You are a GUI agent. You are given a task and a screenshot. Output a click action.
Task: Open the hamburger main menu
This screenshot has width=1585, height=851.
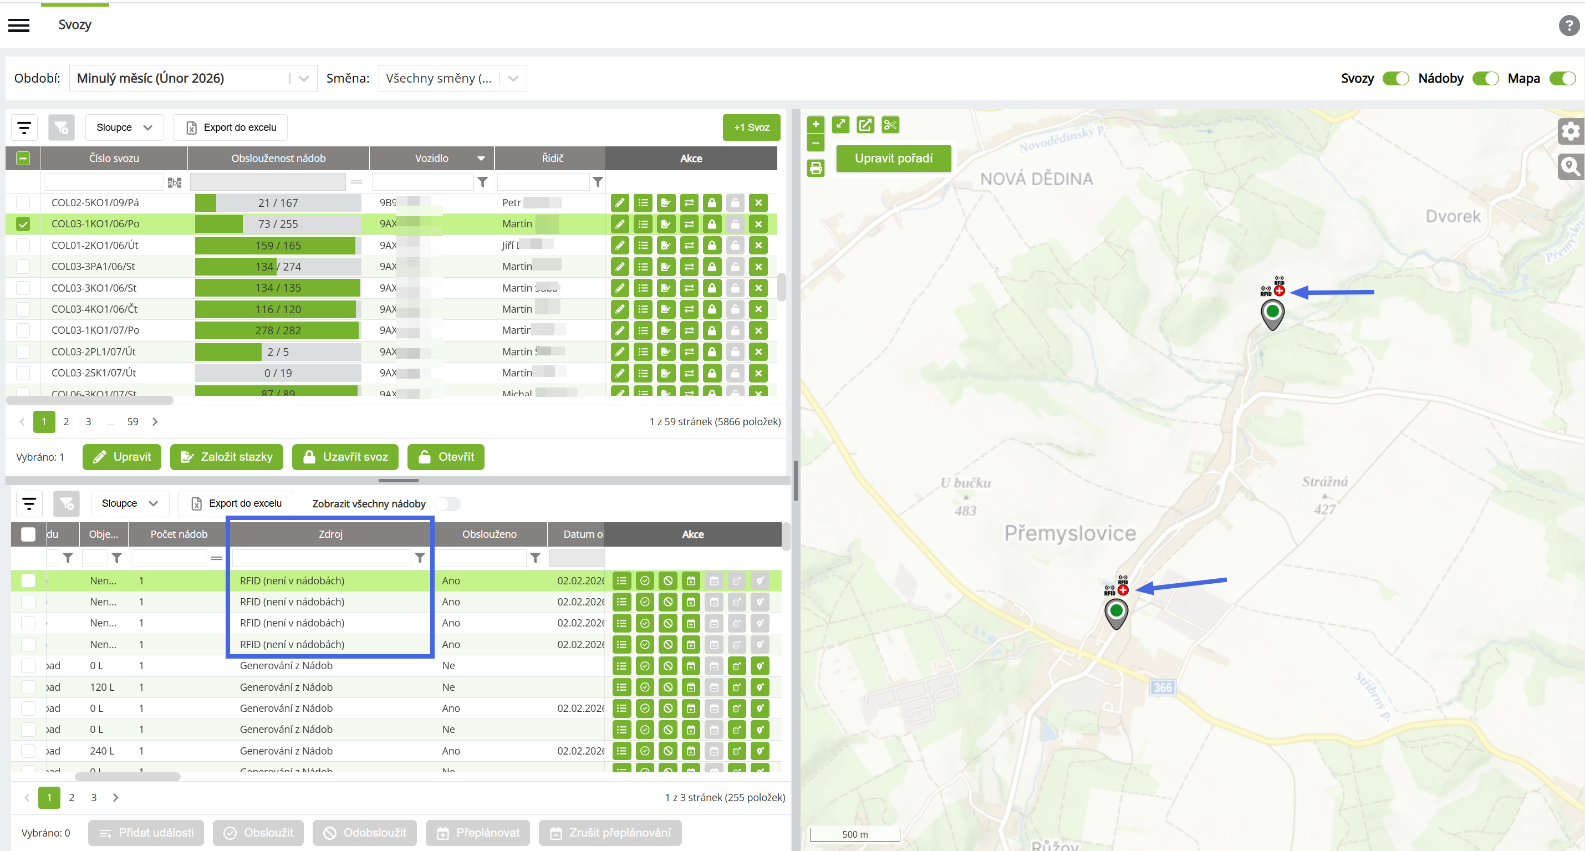(18, 26)
